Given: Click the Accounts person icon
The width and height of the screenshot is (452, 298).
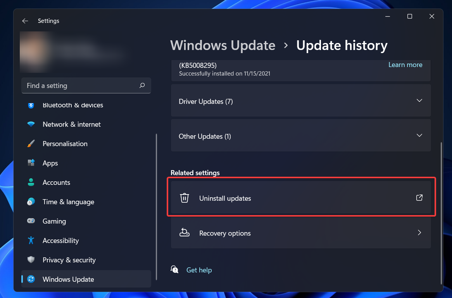Looking at the screenshot, I should click(x=31, y=182).
